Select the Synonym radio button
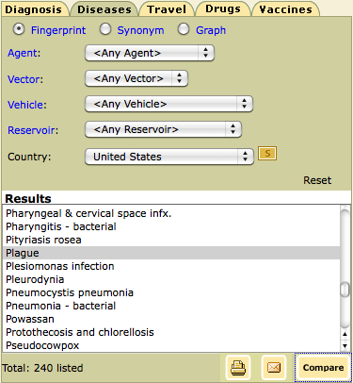 pos(105,29)
